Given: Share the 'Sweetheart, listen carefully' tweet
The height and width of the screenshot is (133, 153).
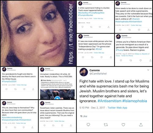Looking at the screenshot, I should click(x=71, y=125).
